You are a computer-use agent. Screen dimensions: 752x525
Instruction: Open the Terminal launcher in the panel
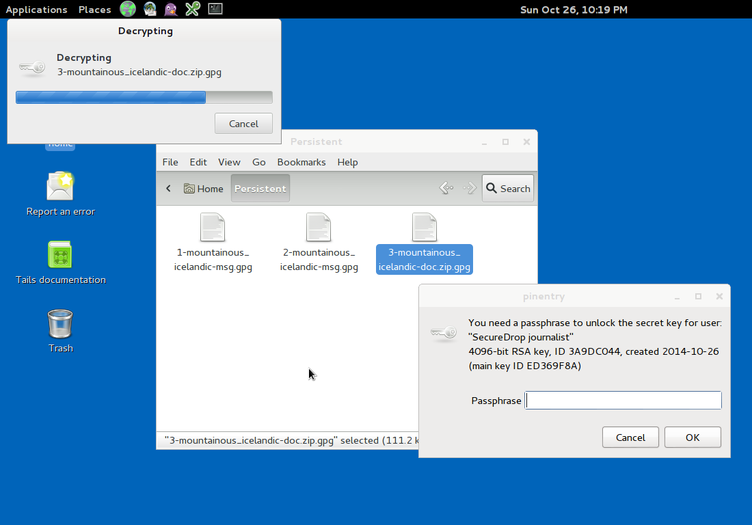215,9
